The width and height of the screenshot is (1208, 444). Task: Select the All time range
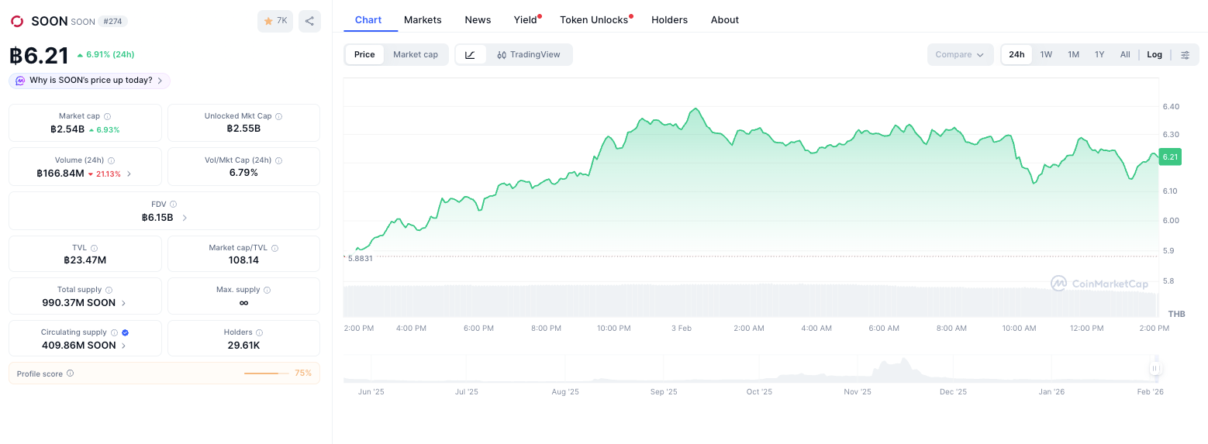[x=1125, y=54]
